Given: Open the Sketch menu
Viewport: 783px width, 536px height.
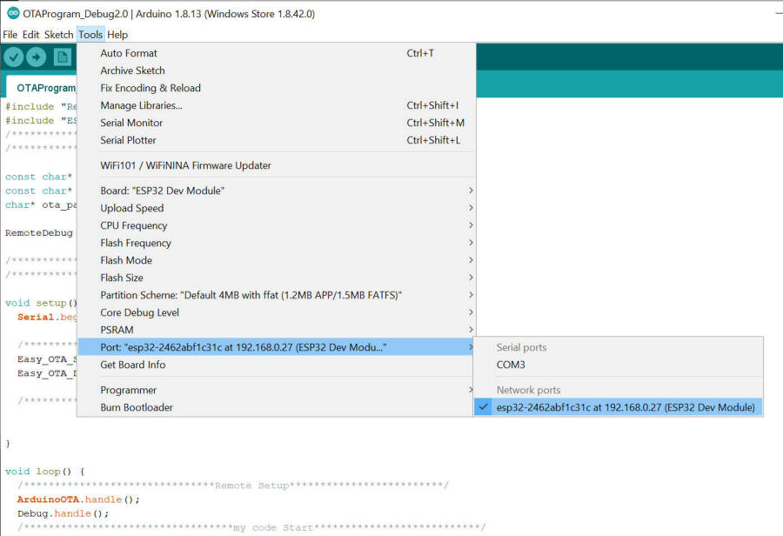Looking at the screenshot, I should click(58, 35).
